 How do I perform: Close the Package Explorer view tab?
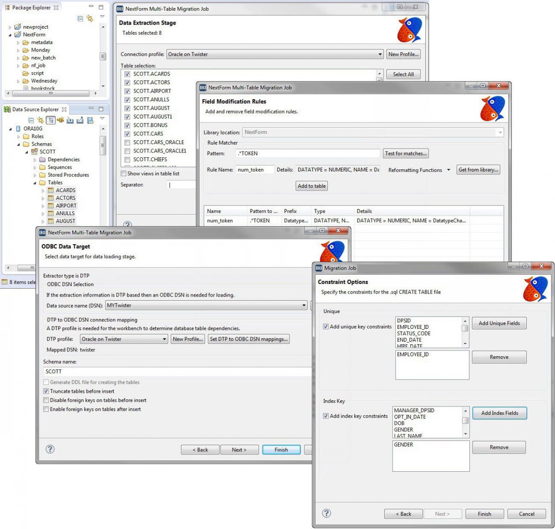tap(56, 8)
